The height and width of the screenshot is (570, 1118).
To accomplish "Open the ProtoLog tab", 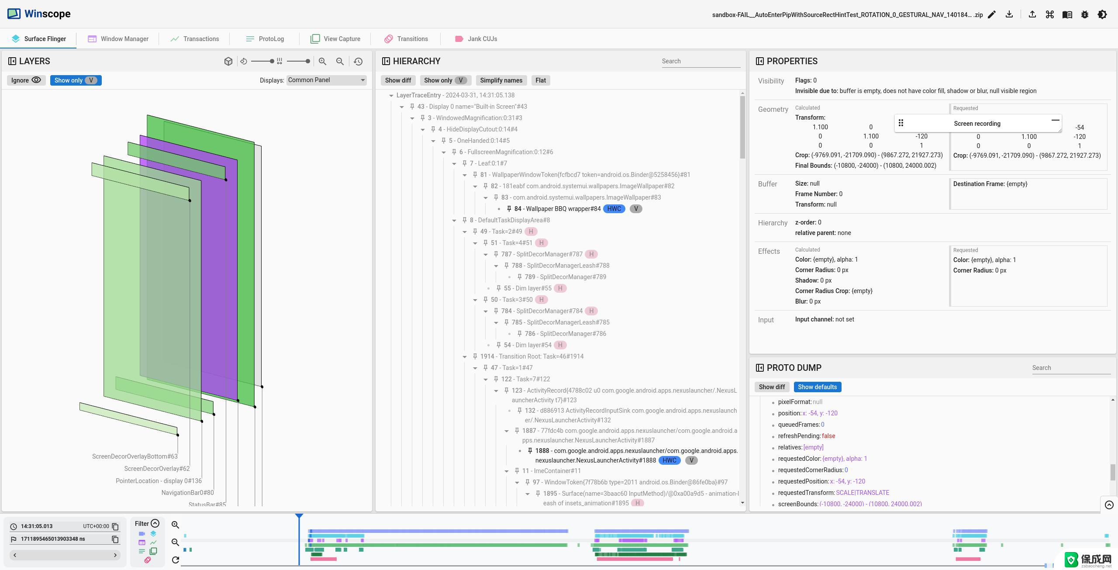I will pos(265,39).
